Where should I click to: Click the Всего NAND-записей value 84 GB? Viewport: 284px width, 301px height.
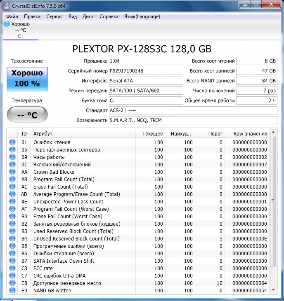click(x=257, y=81)
